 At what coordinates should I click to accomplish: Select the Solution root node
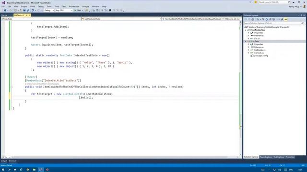tap(269, 27)
